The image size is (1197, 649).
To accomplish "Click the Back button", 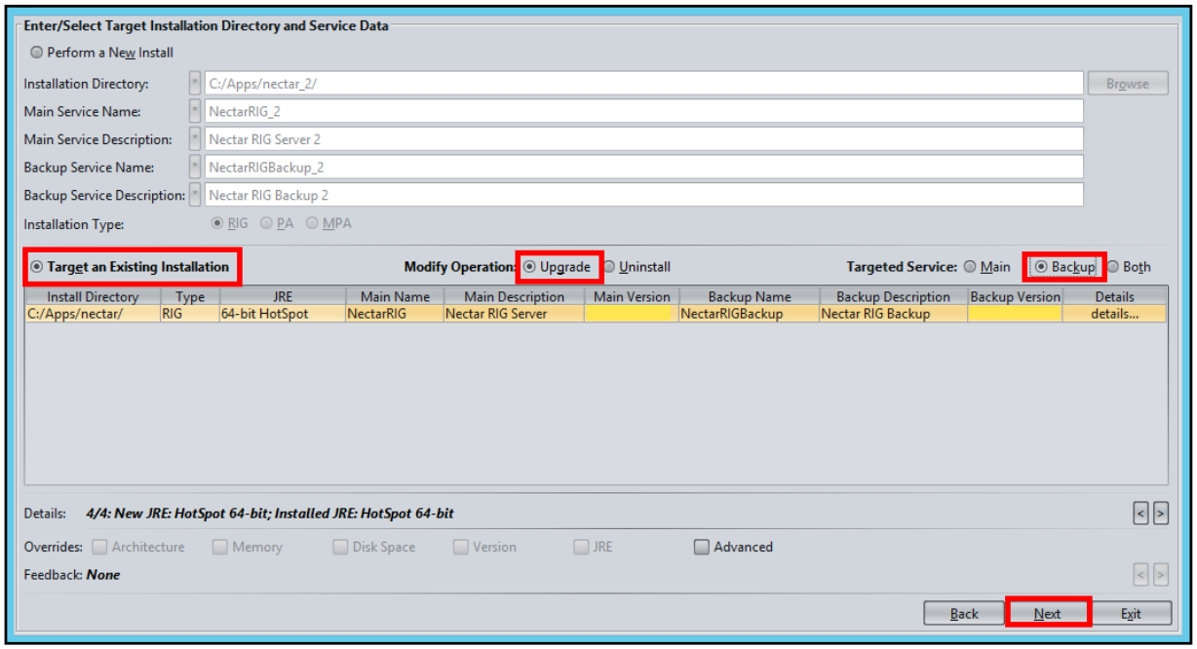I will coord(964,613).
